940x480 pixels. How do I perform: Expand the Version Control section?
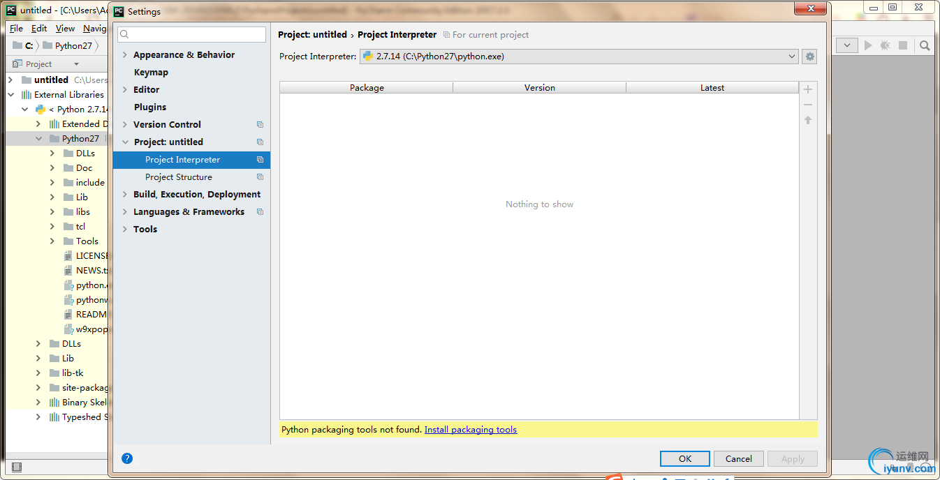[125, 125]
